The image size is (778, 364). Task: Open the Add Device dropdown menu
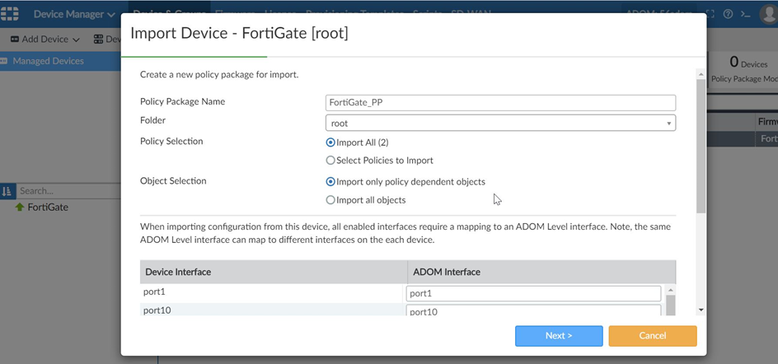(x=45, y=39)
